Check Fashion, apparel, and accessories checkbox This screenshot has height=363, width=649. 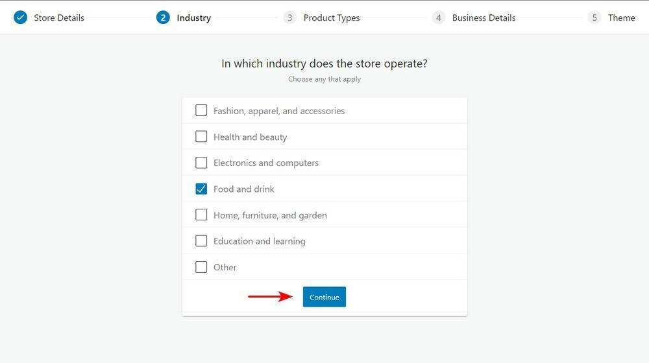[201, 111]
